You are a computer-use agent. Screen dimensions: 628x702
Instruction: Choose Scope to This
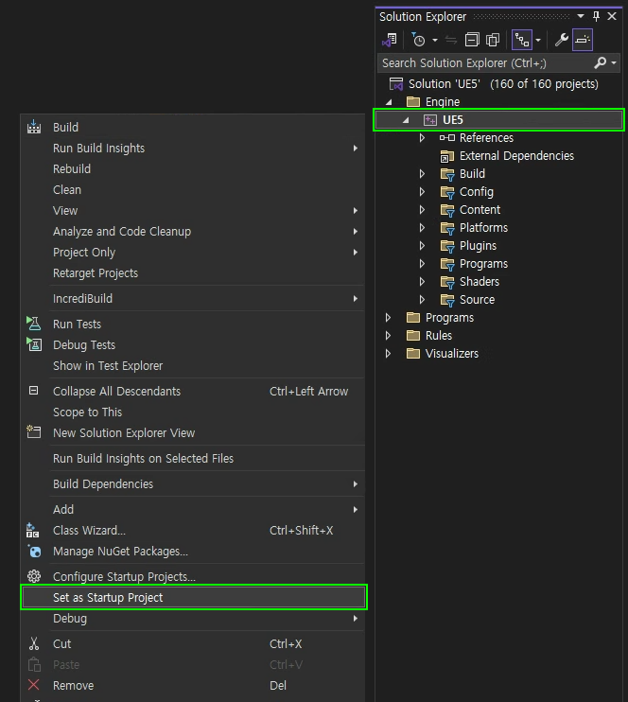tap(87, 412)
